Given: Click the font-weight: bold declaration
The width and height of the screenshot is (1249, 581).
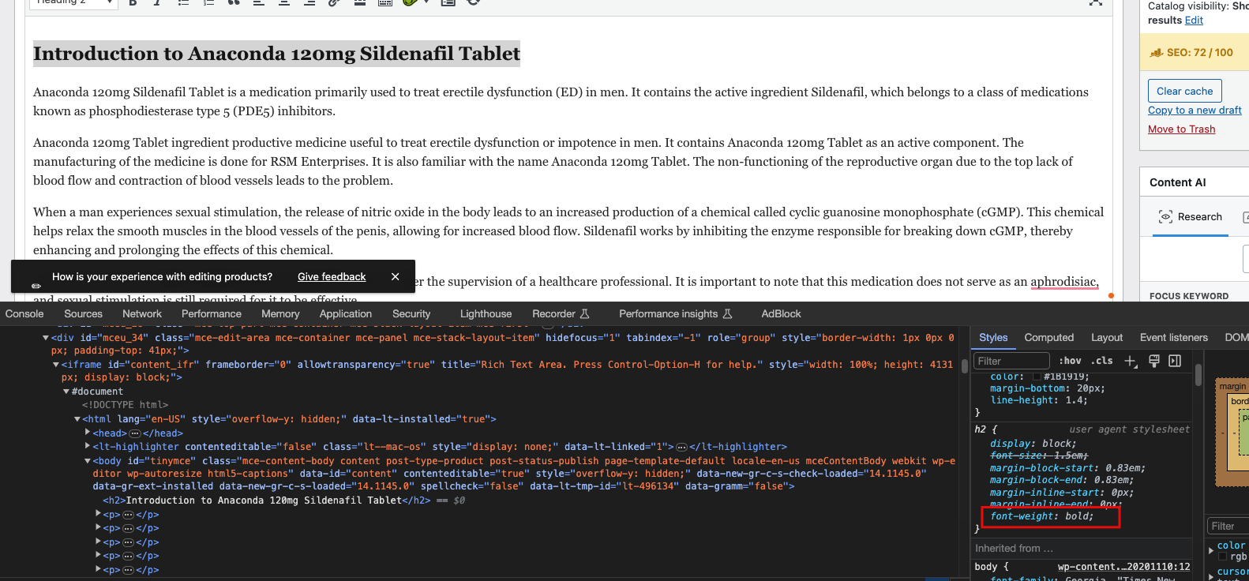Looking at the screenshot, I should click(x=1041, y=516).
